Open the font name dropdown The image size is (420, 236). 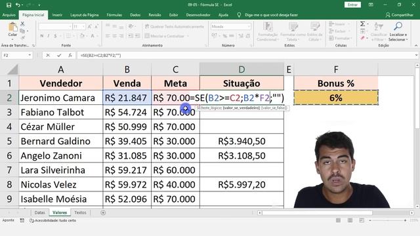point(70,26)
